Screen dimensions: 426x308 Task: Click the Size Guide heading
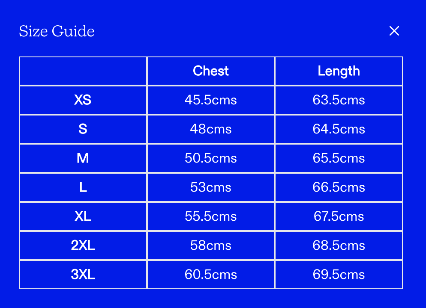(x=57, y=31)
